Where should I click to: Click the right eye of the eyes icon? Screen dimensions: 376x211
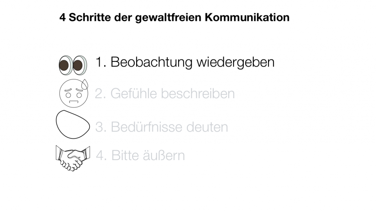(79, 65)
